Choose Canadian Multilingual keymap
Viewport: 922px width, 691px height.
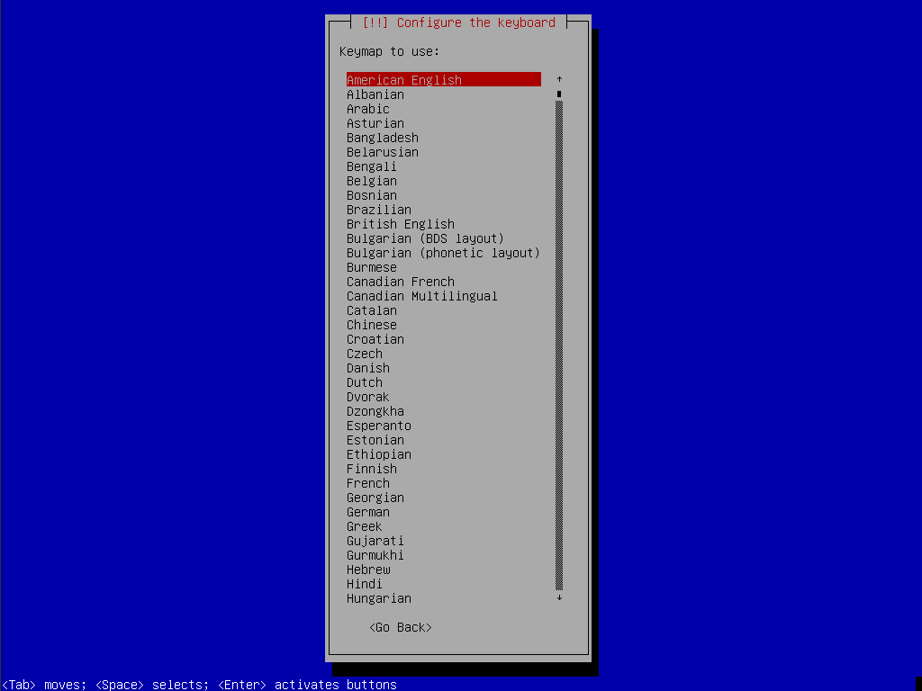click(421, 295)
